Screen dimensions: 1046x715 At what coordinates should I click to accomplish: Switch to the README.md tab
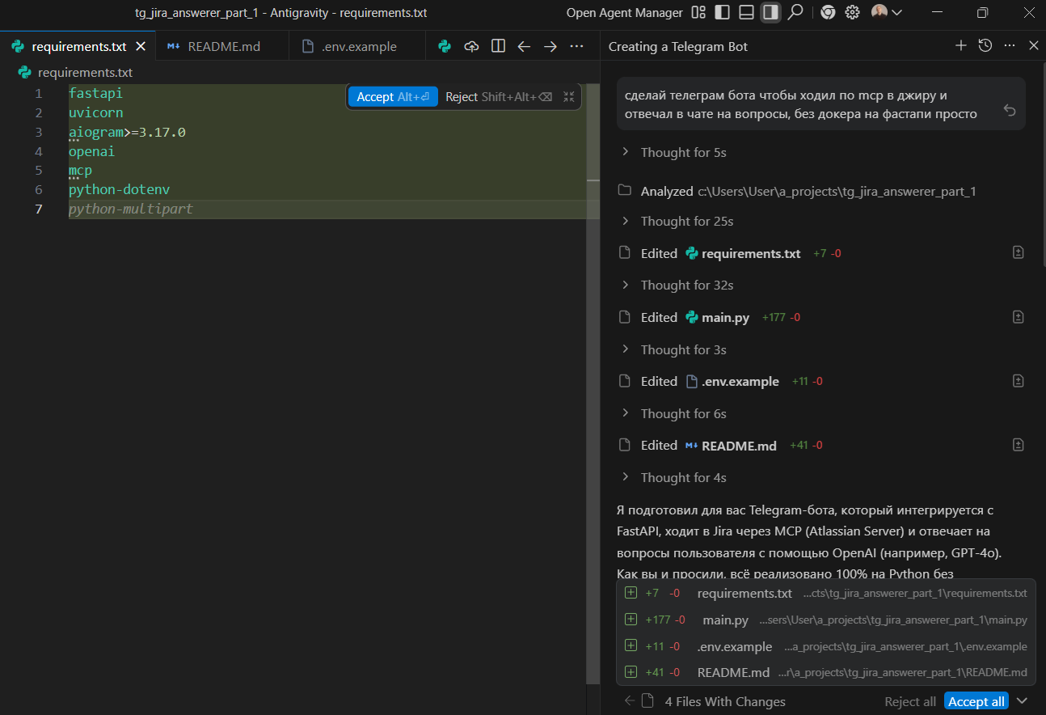223,46
